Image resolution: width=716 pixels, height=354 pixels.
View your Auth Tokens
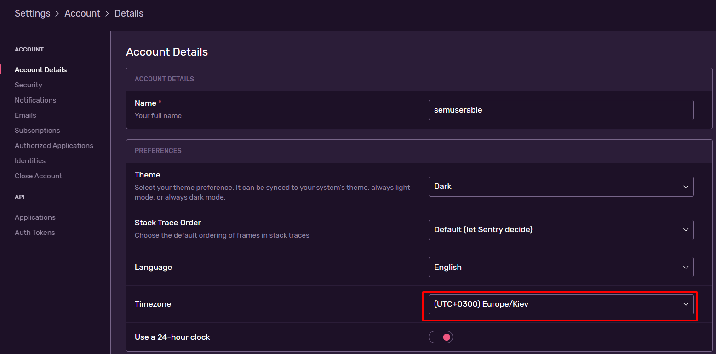pos(34,232)
